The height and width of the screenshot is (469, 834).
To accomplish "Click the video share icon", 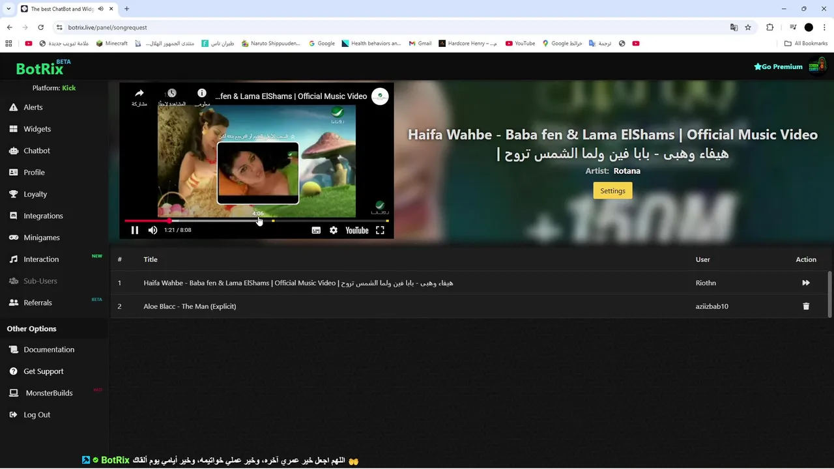I will pyautogui.click(x=139, y=94).
